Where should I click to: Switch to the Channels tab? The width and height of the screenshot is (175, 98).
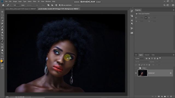[147, 55]
